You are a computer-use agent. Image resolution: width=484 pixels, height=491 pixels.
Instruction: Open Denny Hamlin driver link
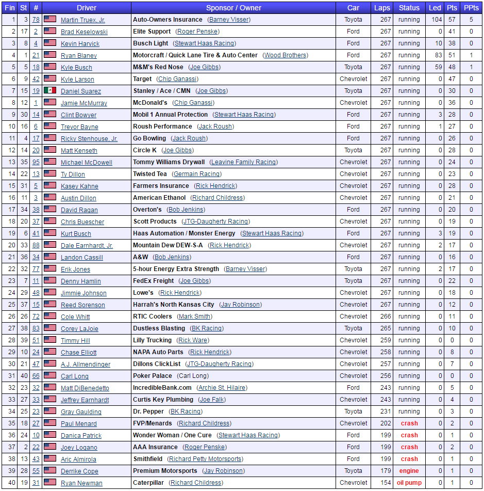click(x=80, y=281)
